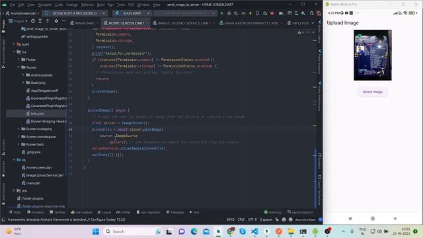Open Device Manager phone icon in toolbar

[296, 13]
